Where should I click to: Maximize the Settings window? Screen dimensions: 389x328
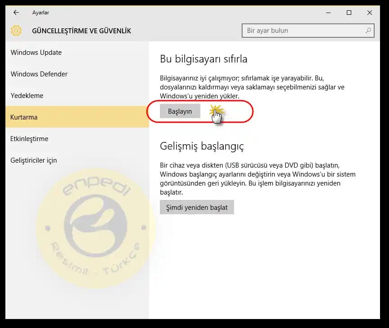tap(349, 13)
